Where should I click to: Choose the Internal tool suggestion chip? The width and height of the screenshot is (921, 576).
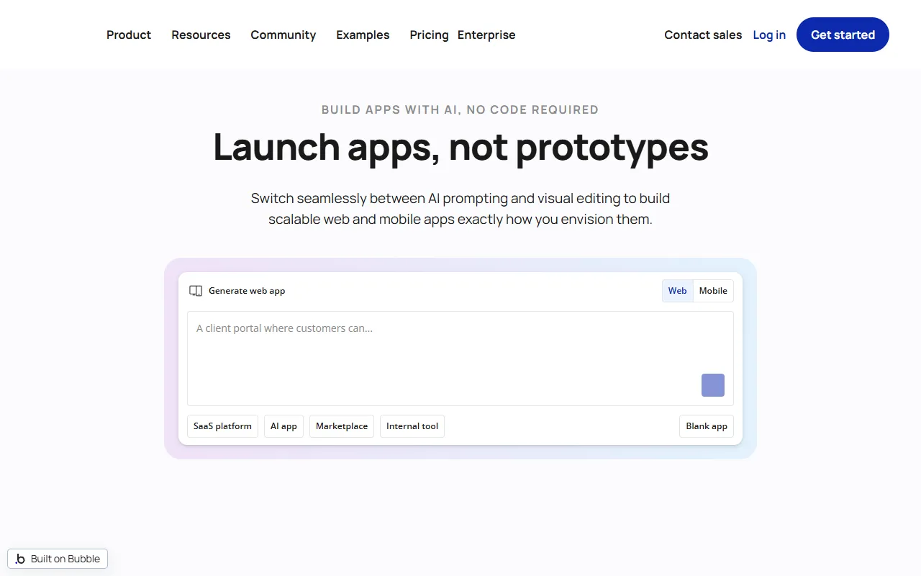pos(412,426)
